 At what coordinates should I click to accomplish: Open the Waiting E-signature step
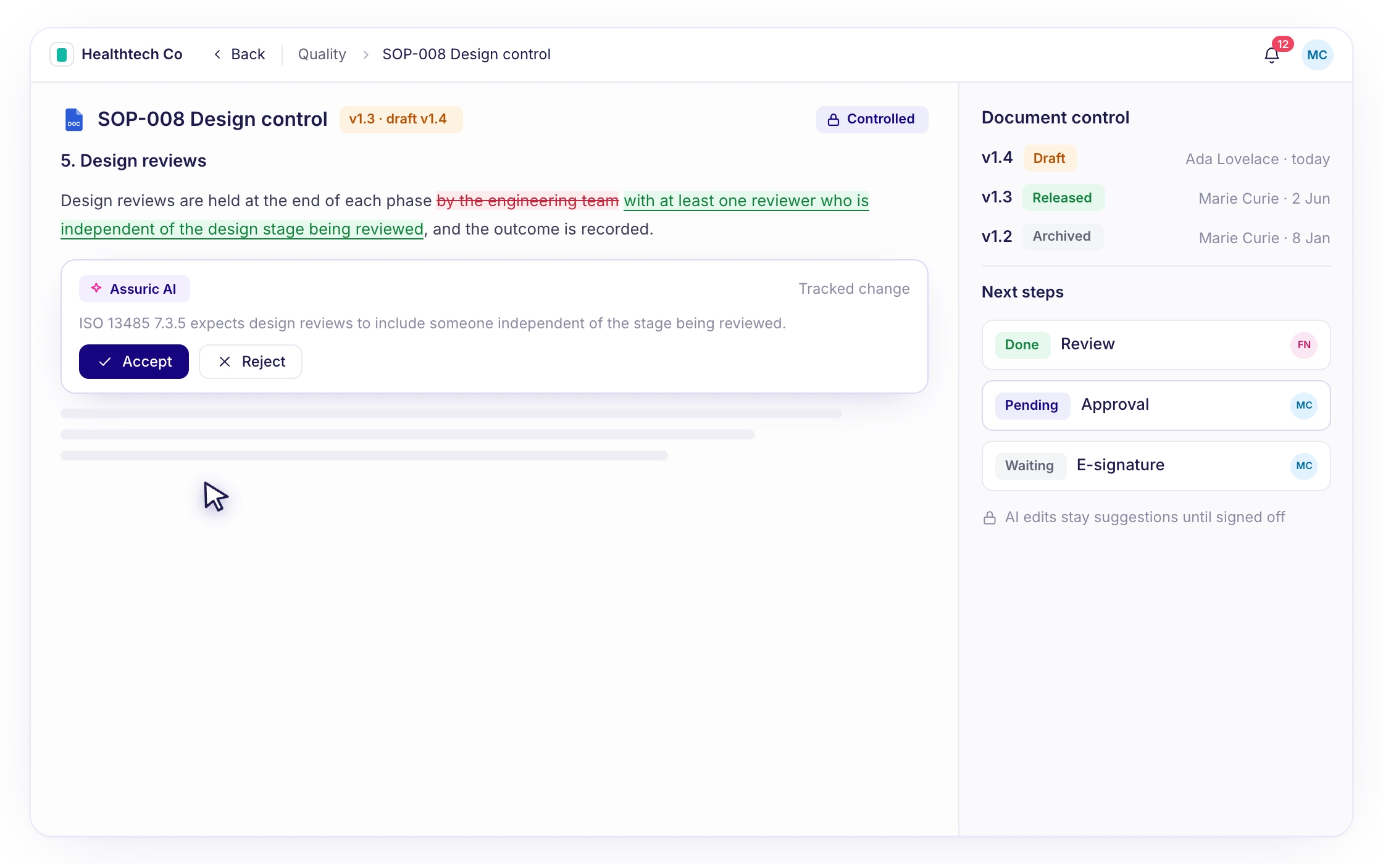(1156, 466)
